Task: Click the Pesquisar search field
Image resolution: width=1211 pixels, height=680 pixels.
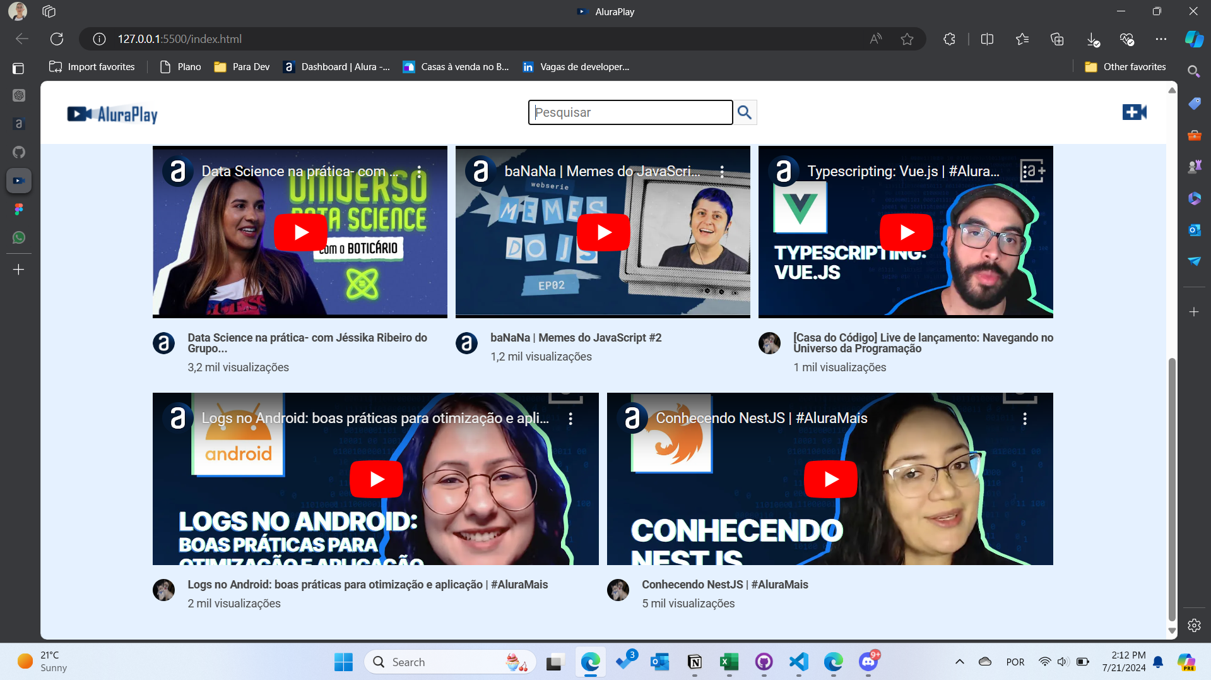Action: [630, 112]
